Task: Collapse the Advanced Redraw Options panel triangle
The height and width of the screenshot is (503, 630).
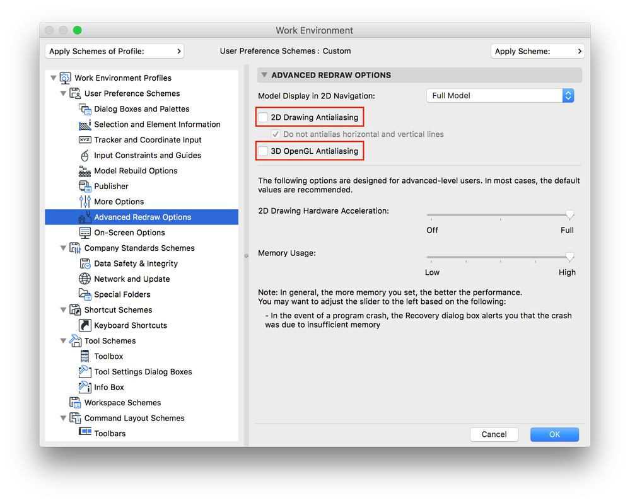Action: [264, 74]
